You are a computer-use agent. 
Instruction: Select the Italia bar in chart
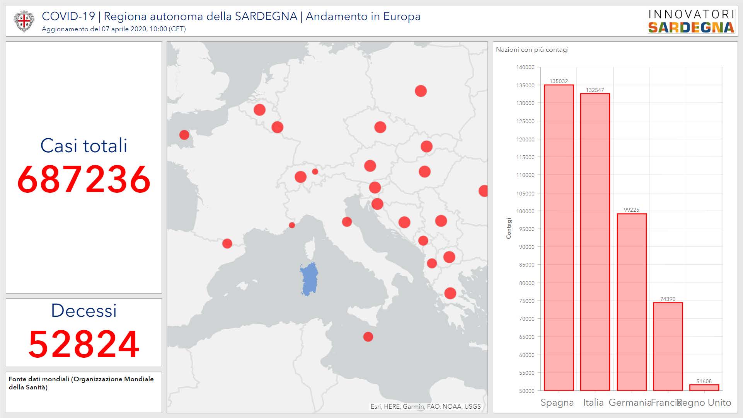595,242
